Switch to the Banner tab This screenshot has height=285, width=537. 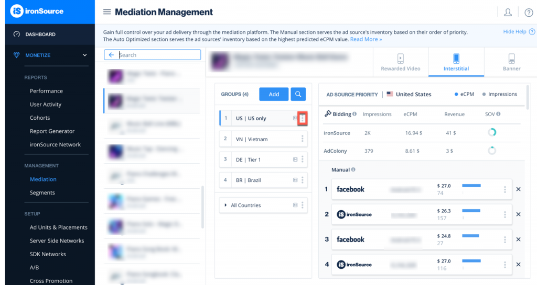coord(512,62)
